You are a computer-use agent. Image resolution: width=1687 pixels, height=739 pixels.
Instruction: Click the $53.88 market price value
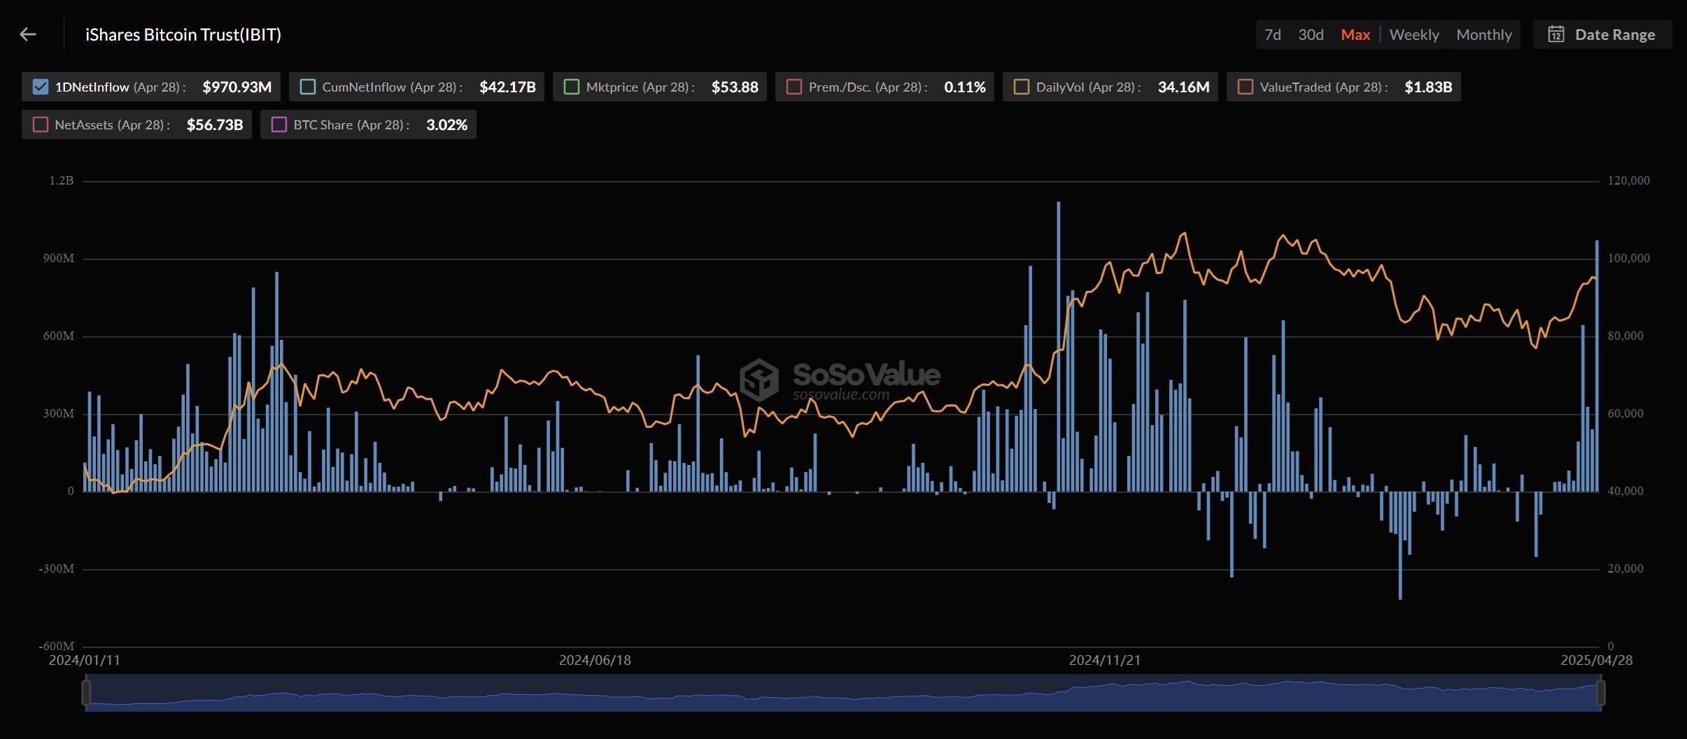point(735,87)
